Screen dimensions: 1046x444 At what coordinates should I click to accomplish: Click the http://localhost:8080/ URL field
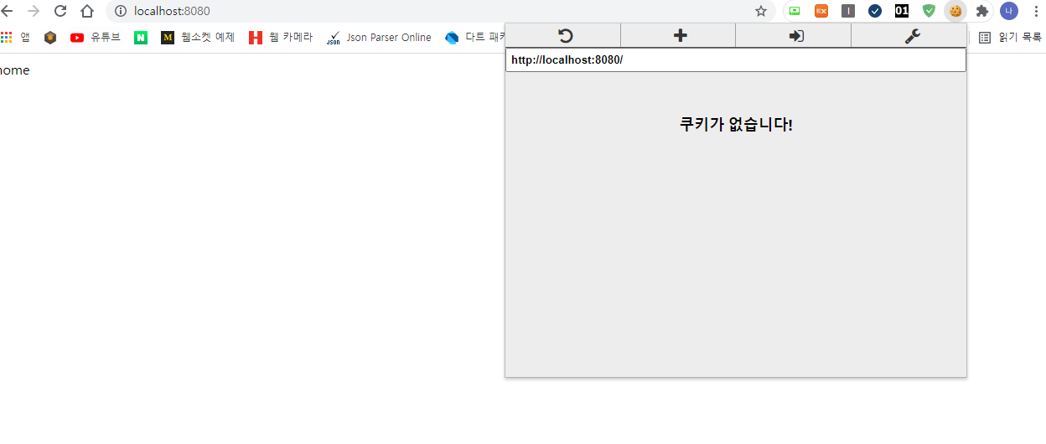tap(736, 59)
